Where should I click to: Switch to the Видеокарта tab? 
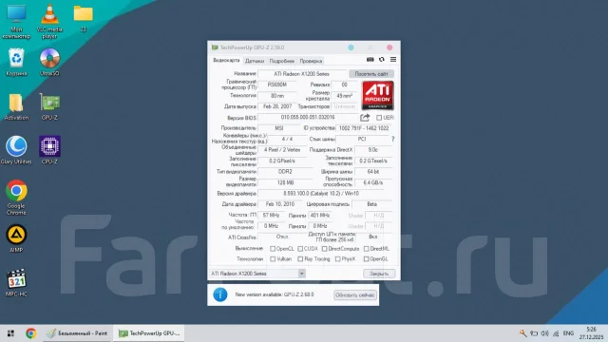click(x=226, y=61)
